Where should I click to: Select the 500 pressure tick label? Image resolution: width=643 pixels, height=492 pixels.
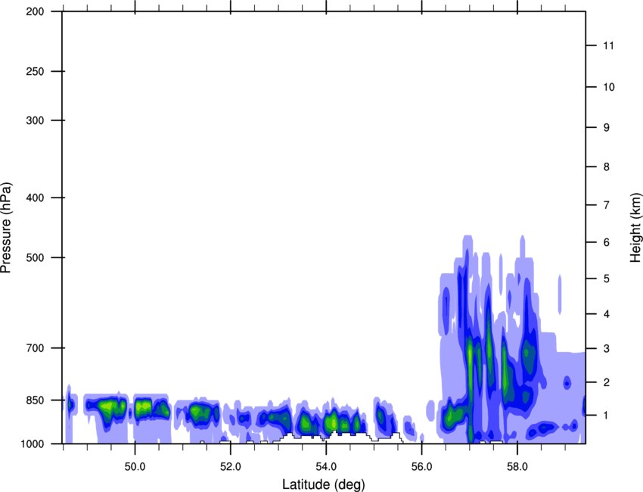pyautogui.click(x=35, y=257)
